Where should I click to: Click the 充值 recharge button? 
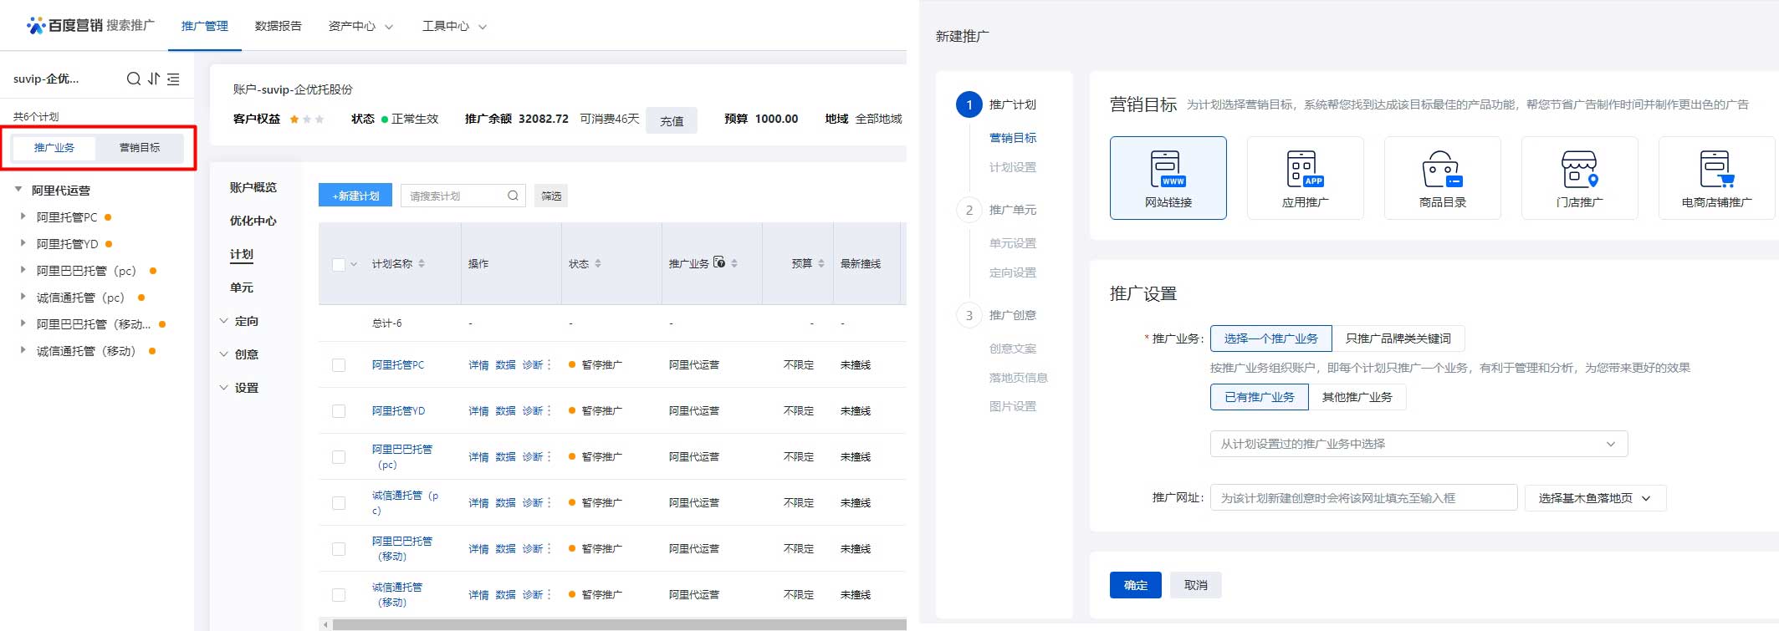point(672,120)
